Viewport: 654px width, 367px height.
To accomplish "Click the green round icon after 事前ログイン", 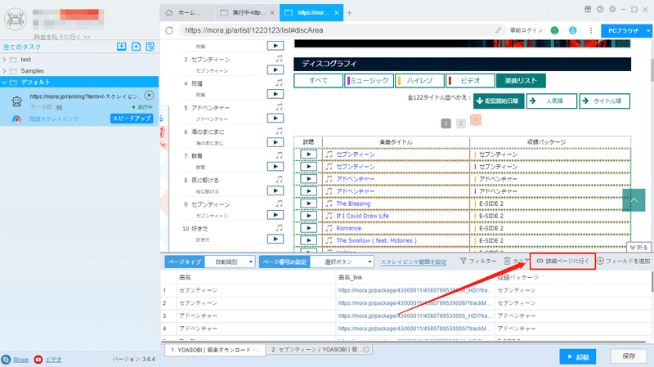I will [x=554, y=30].
